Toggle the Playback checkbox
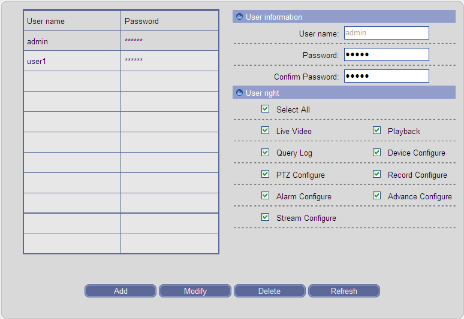 tap(376, 130)
